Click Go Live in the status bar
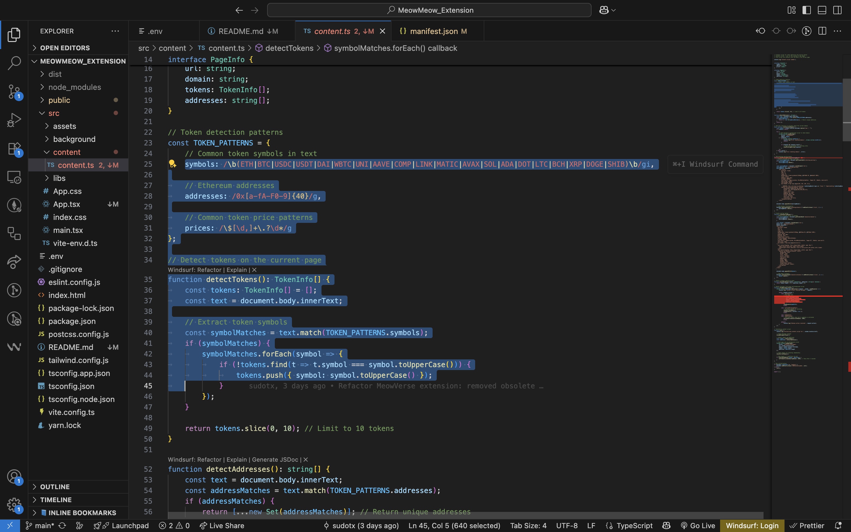The image size is (851, 532). coord(698,526)
